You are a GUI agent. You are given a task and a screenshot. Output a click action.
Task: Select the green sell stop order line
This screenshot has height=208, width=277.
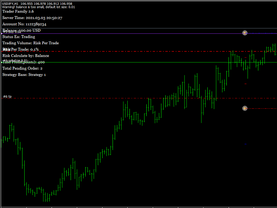138,62
